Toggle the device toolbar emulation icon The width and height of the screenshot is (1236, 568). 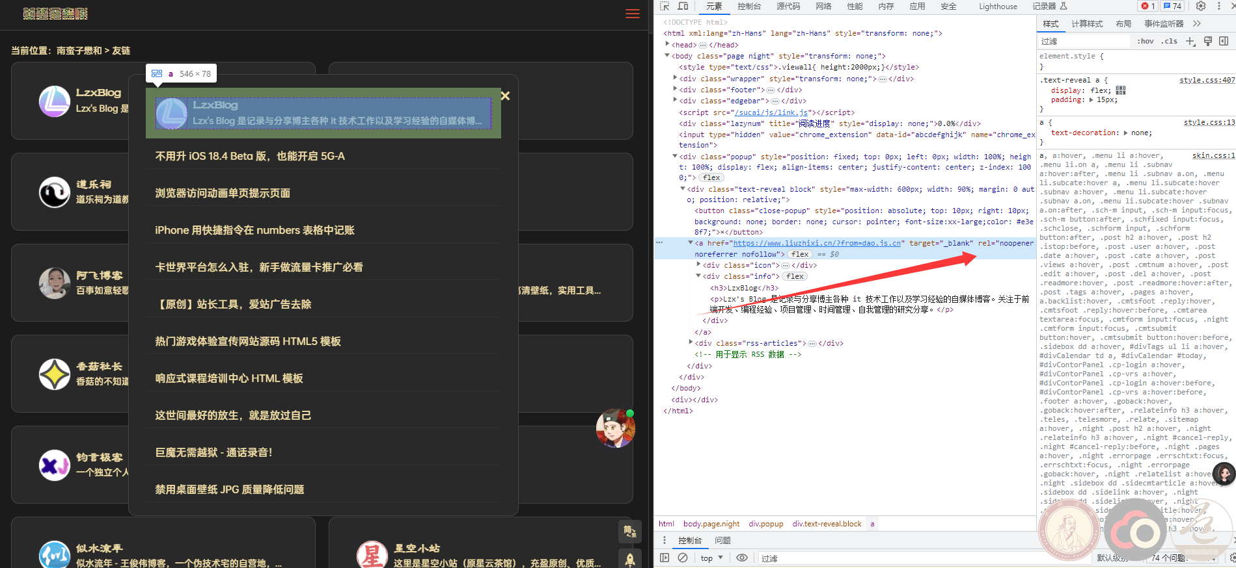click(x=683, y=6)
